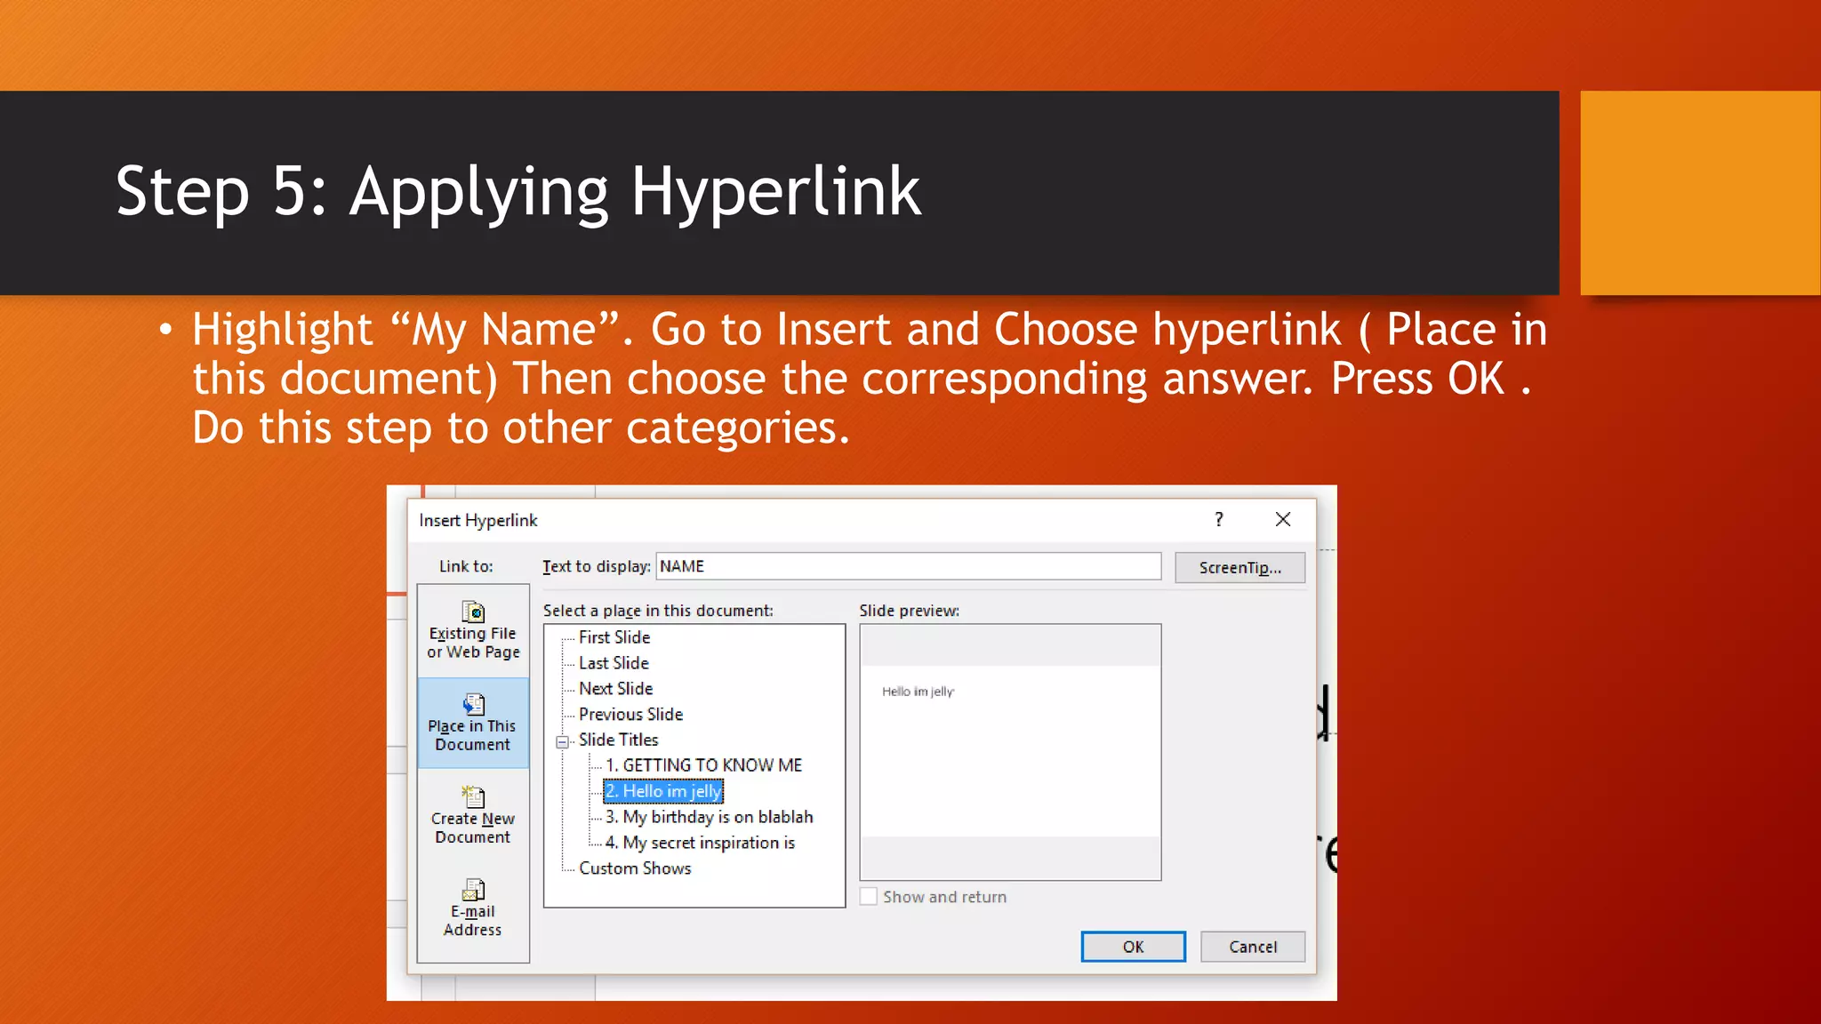
Task: Cancel the Insert Hyperlink dialog
Action: coord(1253,947)
